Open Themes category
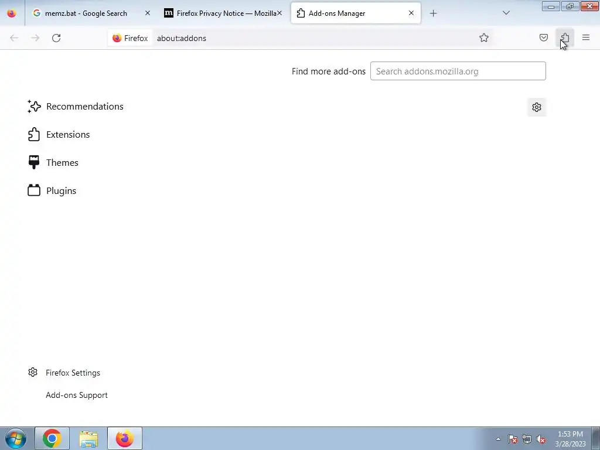 click(53, 163)
